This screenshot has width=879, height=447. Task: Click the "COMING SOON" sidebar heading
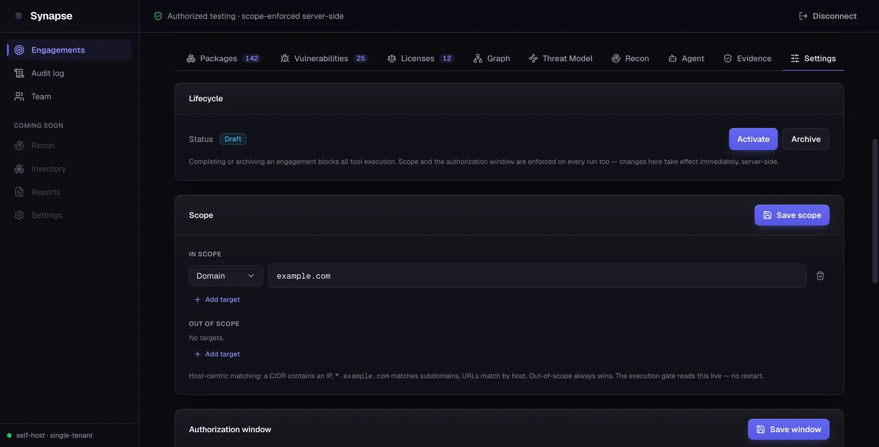click(x=38, y=126)
